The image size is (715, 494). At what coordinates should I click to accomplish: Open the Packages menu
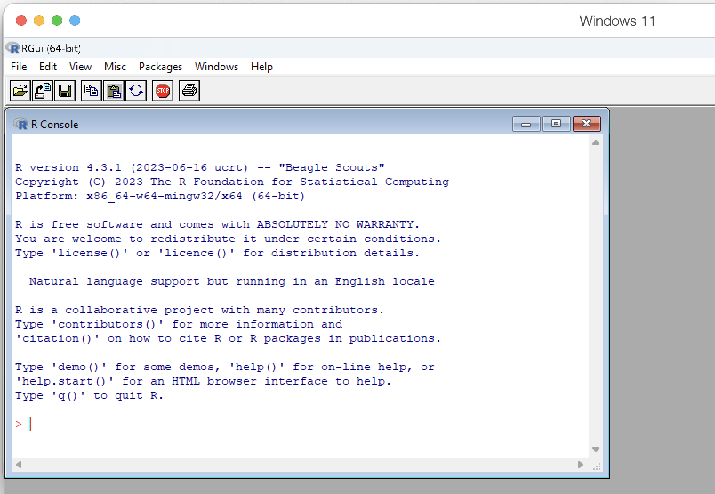coord(161,67)
